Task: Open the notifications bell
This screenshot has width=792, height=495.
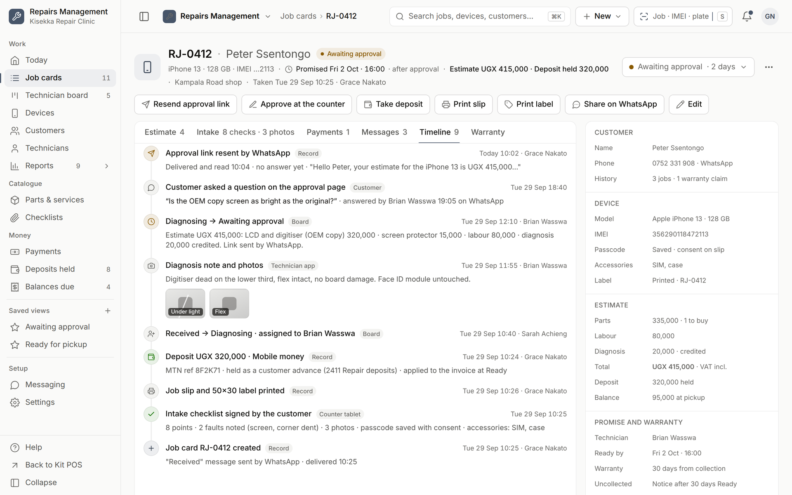Action: pos(747,16)
